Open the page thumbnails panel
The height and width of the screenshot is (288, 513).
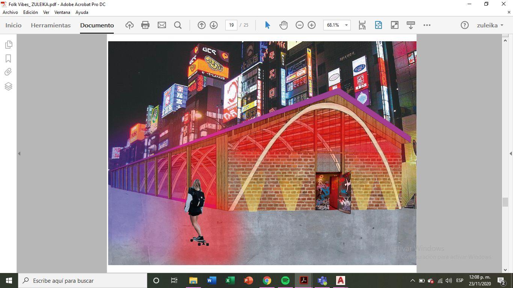pos(9,45)
